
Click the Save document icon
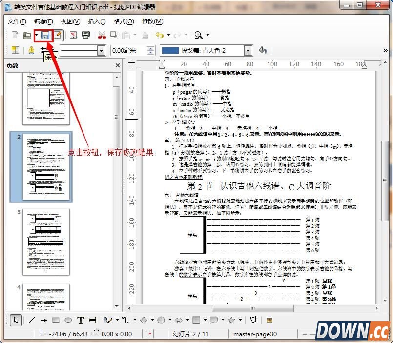coord(45,35)
